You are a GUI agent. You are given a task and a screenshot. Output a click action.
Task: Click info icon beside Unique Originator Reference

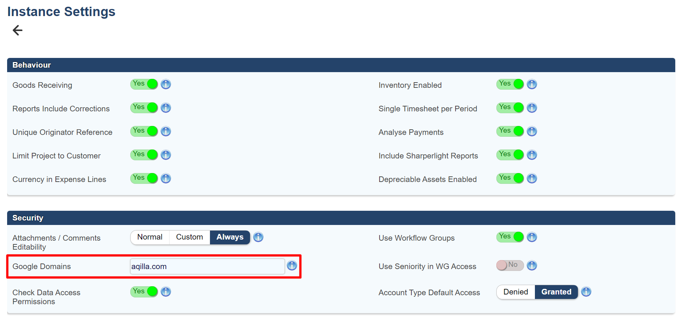pyautogui.click(x=166, y=131)
